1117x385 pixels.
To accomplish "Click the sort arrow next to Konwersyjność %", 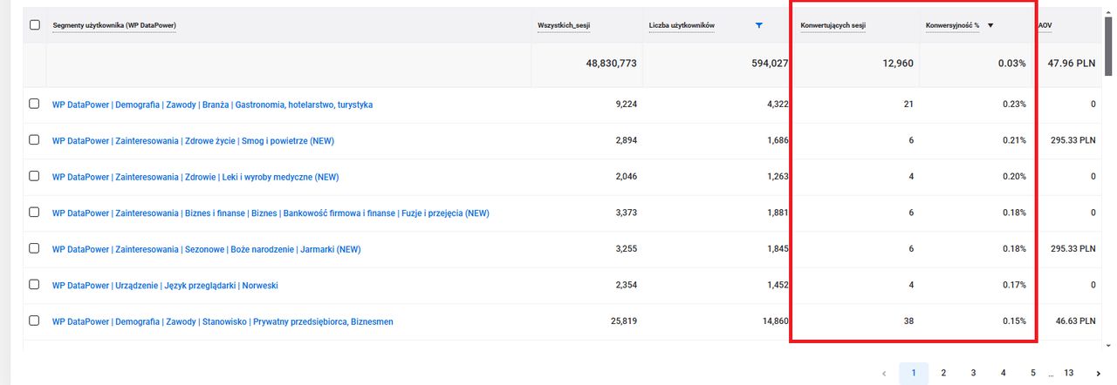I will [x=990, y=25].
